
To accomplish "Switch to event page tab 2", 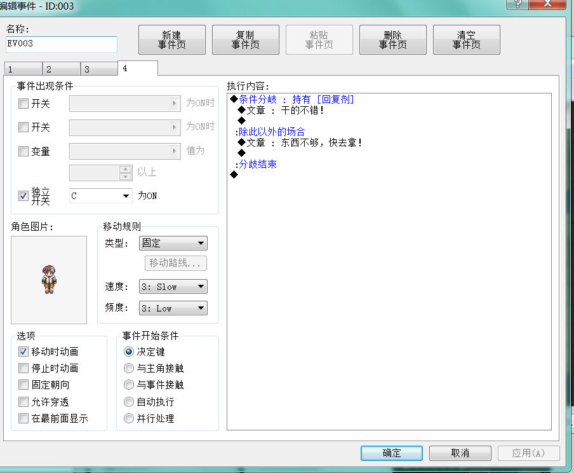I will [x=62, y=69].
